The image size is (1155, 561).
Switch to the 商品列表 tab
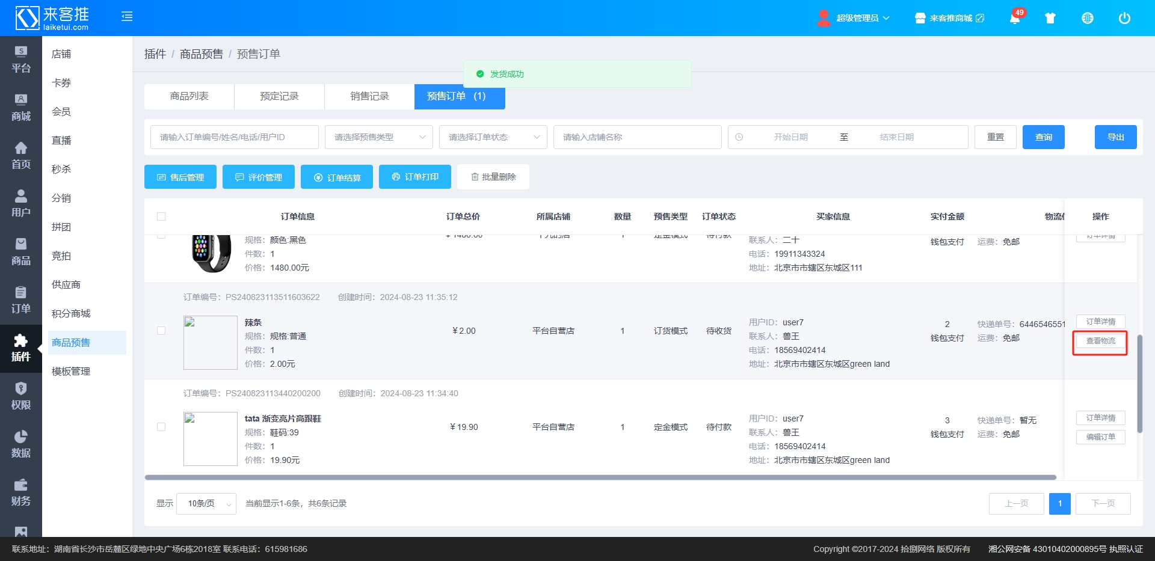189,96
